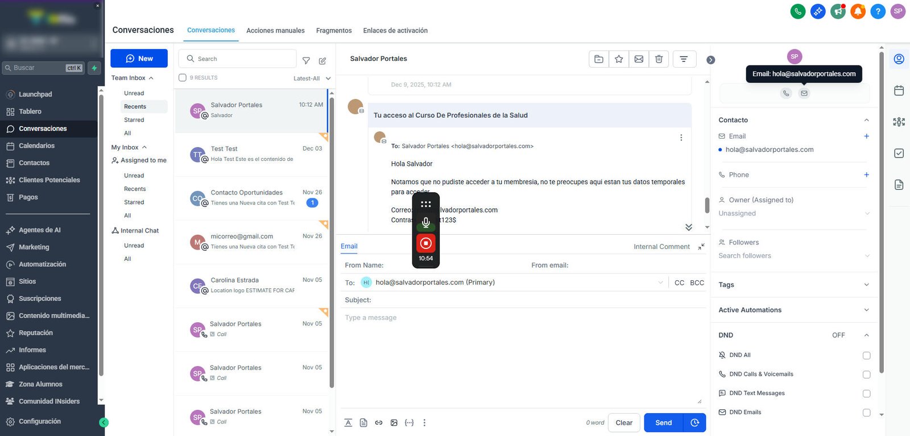Image resolution: width=910 pixels, height=436 pixels.
Task: Enable DND Text Messages checkbox
Action: click(x=866, y=393)
